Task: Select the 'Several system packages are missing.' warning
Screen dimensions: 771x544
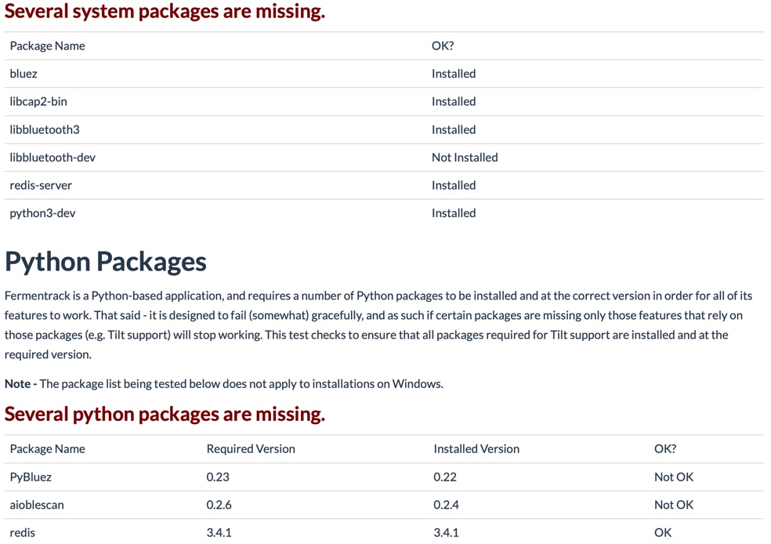Action: coord(165,11)
